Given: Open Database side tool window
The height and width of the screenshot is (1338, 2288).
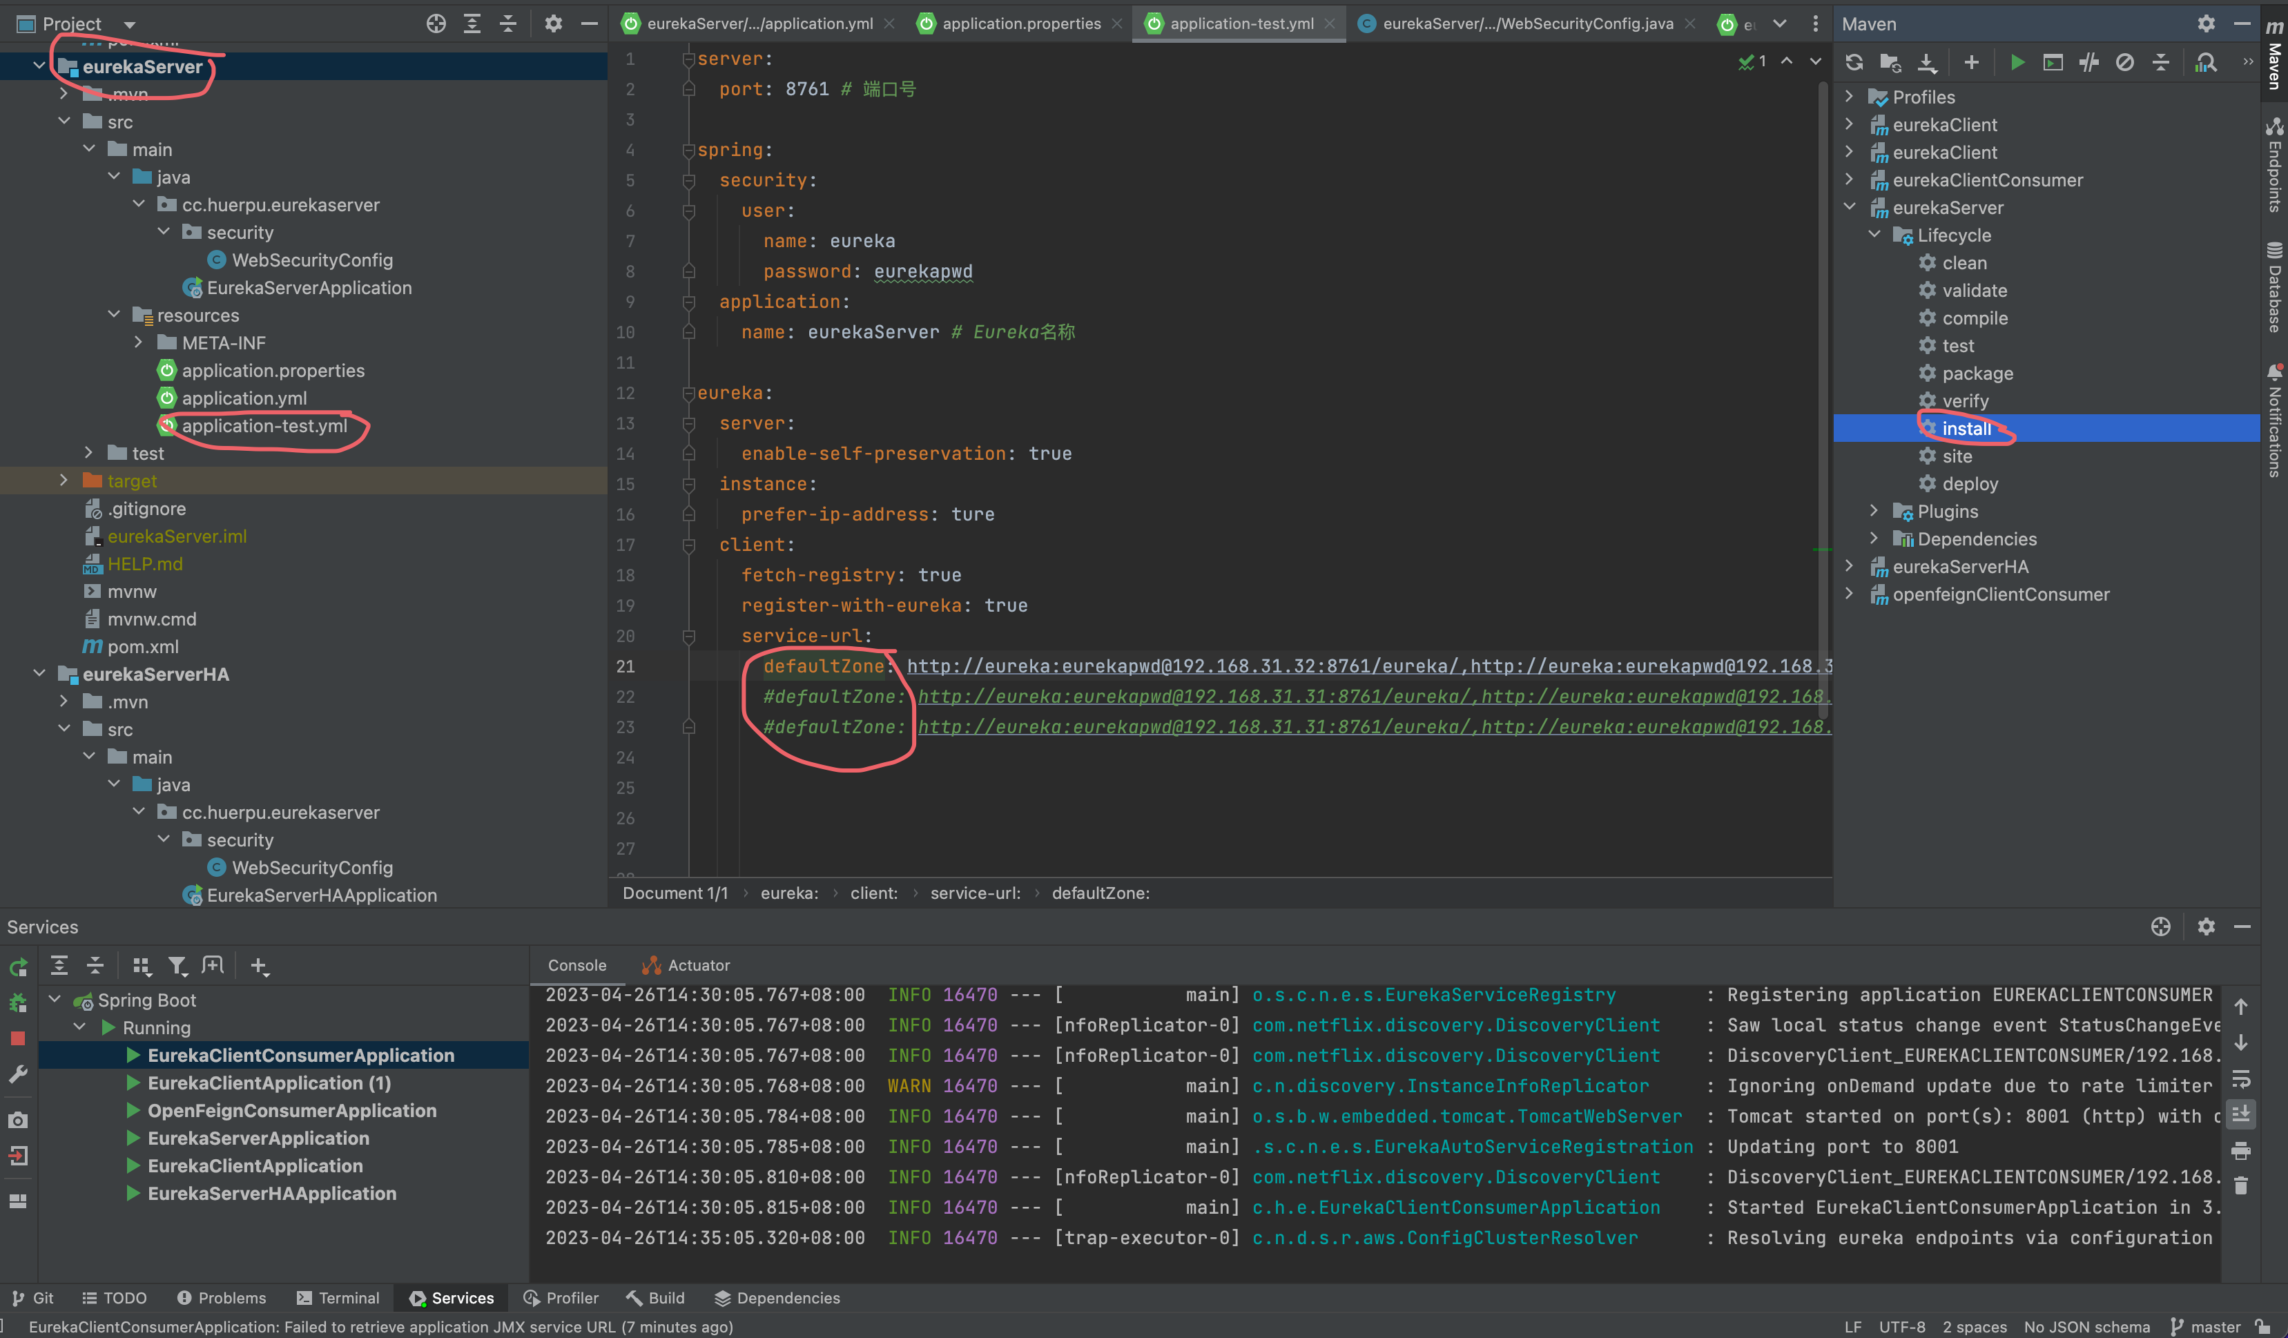Looking at the screenshot, I should tap(2274, 287).
